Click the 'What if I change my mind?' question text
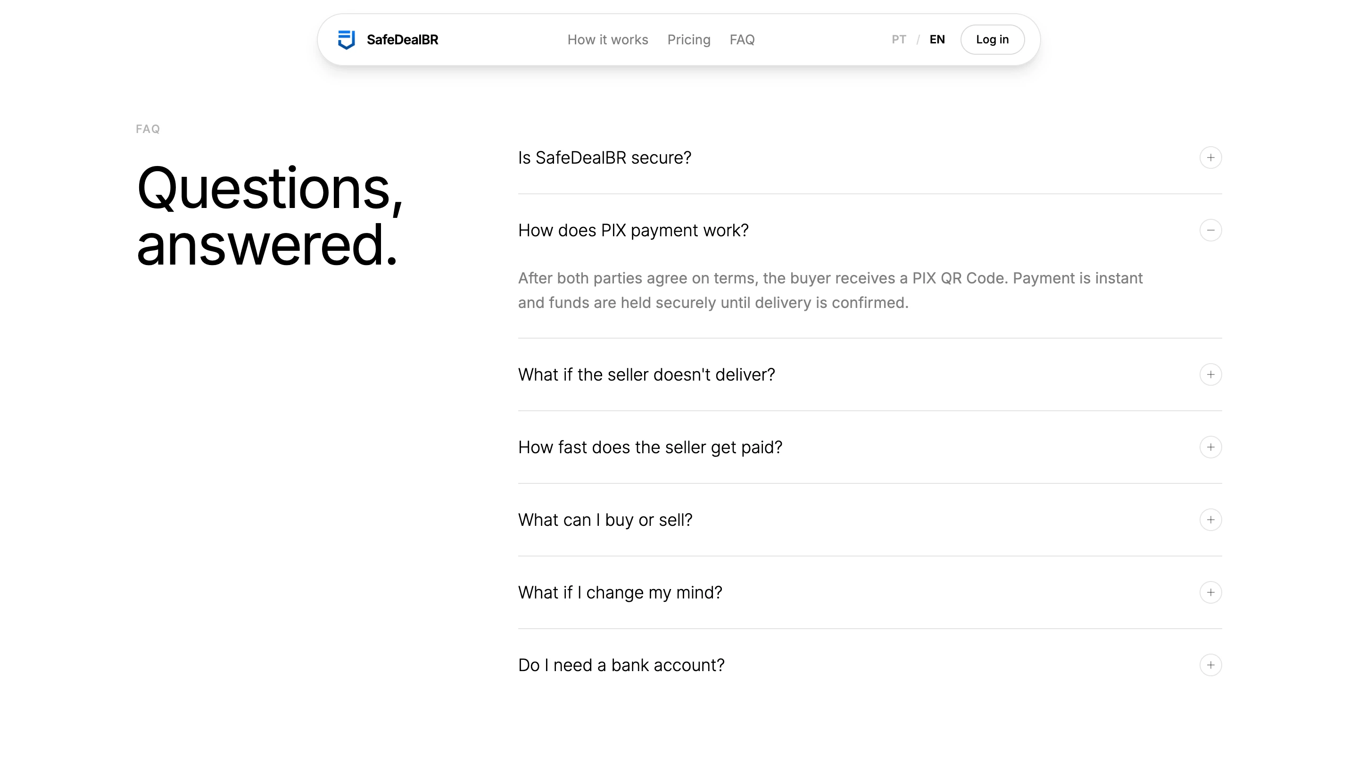The width and height of the screenshot is (1358, 764). pos(620,593)
